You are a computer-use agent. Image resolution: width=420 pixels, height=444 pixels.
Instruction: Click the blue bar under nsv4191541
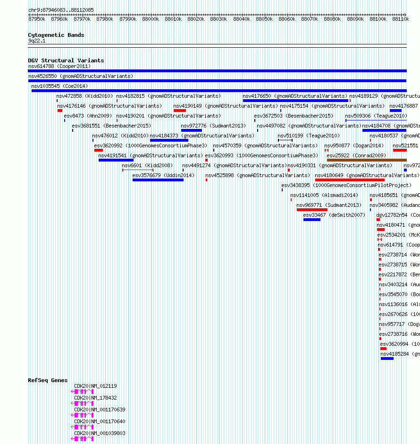coord(116,160)
